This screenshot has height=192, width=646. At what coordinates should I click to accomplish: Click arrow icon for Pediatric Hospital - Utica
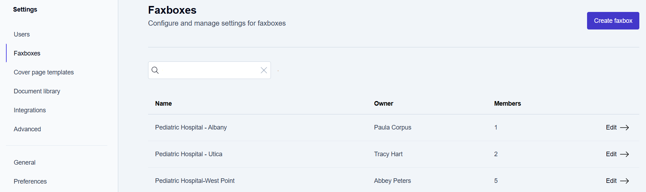(624, 154)
